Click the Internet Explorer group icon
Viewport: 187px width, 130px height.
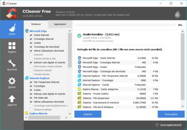(27, 78)
